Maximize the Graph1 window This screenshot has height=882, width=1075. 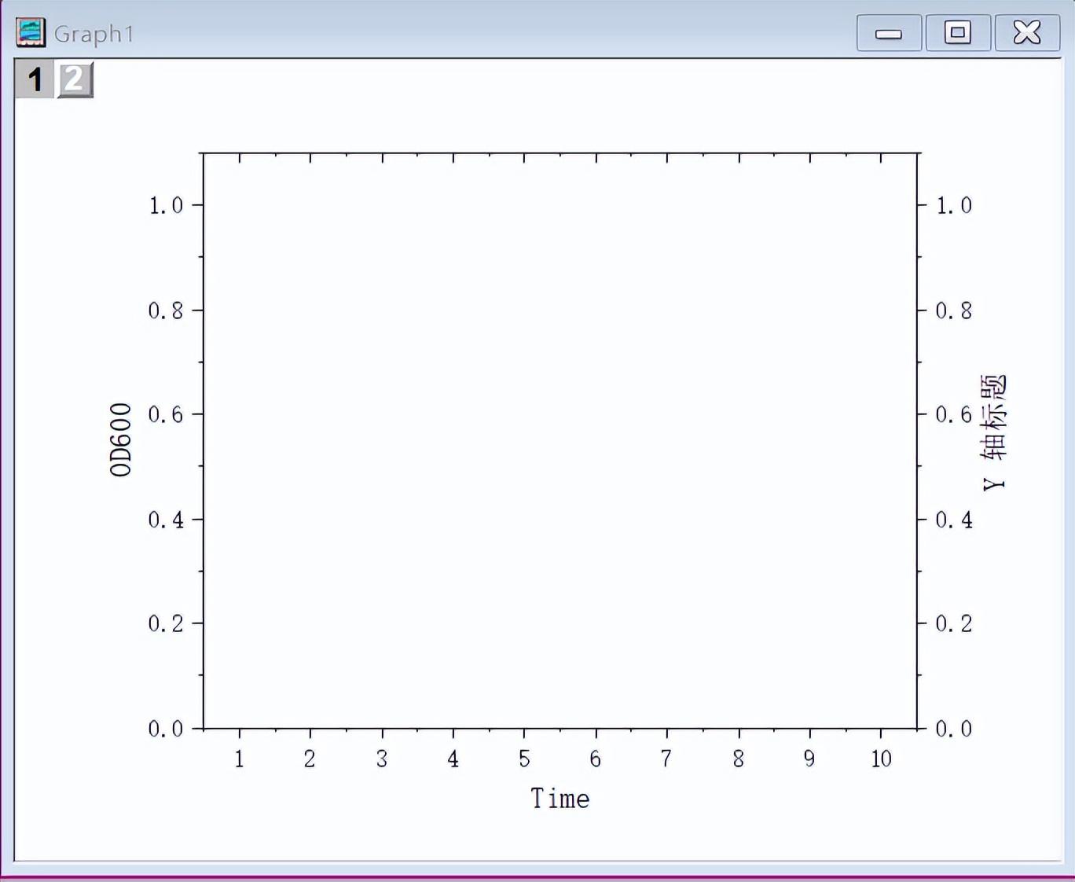tap(958, 33)
